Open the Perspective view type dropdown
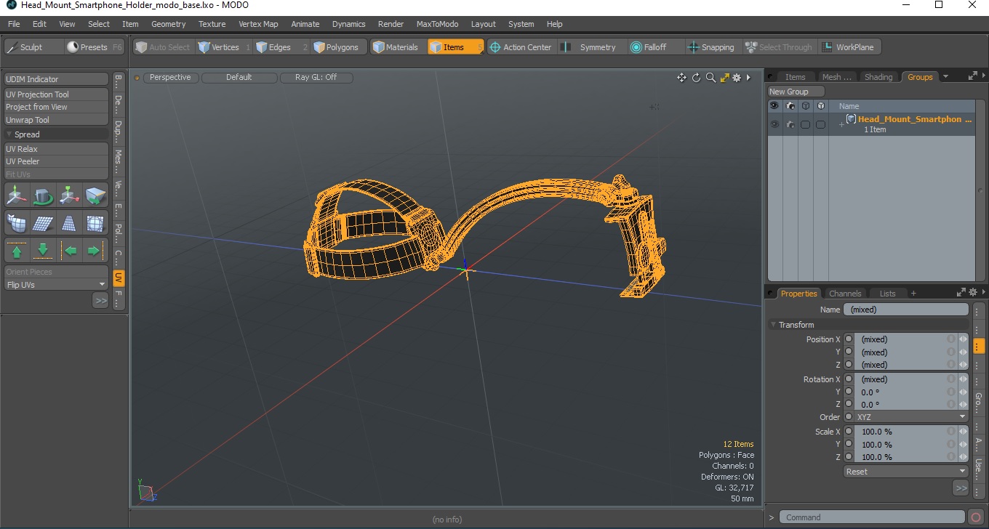 (x=170, y=77)
